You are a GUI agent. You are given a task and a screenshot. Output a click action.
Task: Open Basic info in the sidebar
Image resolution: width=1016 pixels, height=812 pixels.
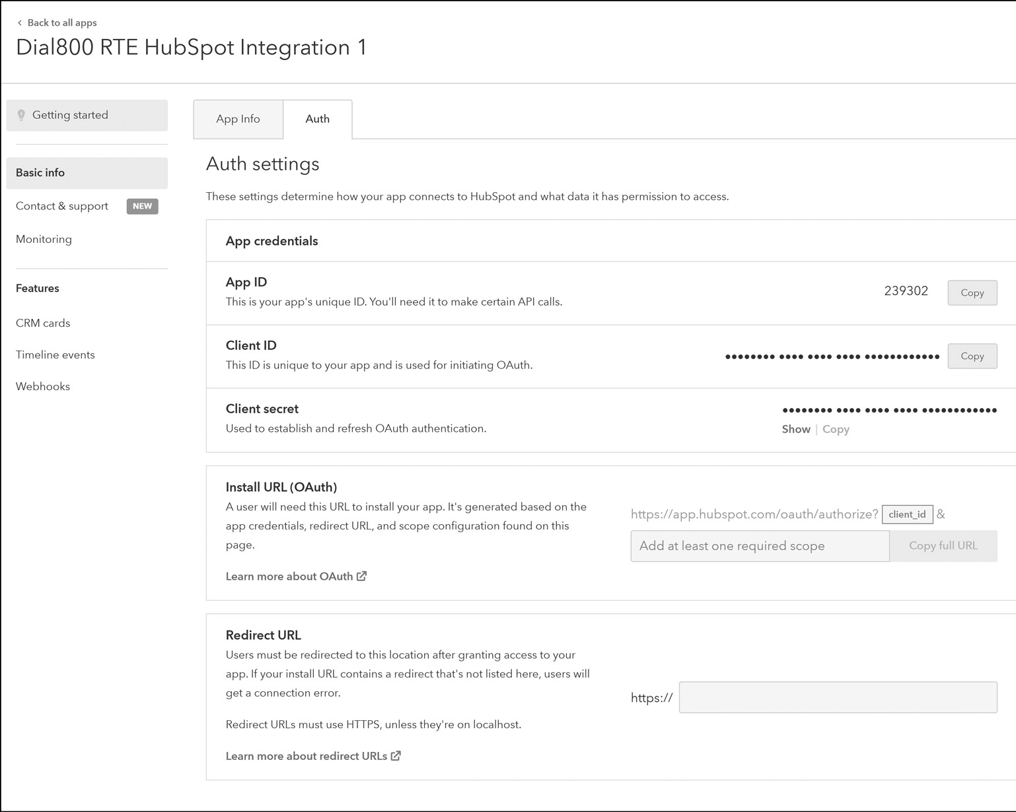(x=40, y=172)
